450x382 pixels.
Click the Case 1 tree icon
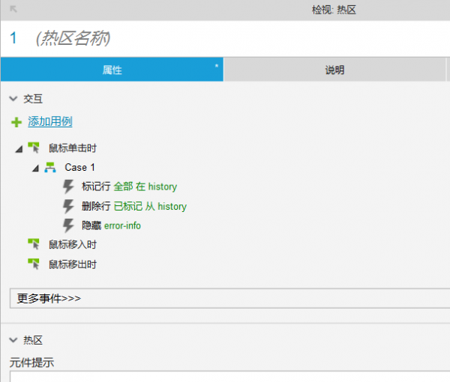[x=50, y=168]
